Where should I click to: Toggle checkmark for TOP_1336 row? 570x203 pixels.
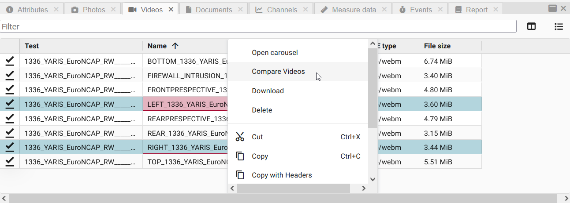click(x=10, y=162)
